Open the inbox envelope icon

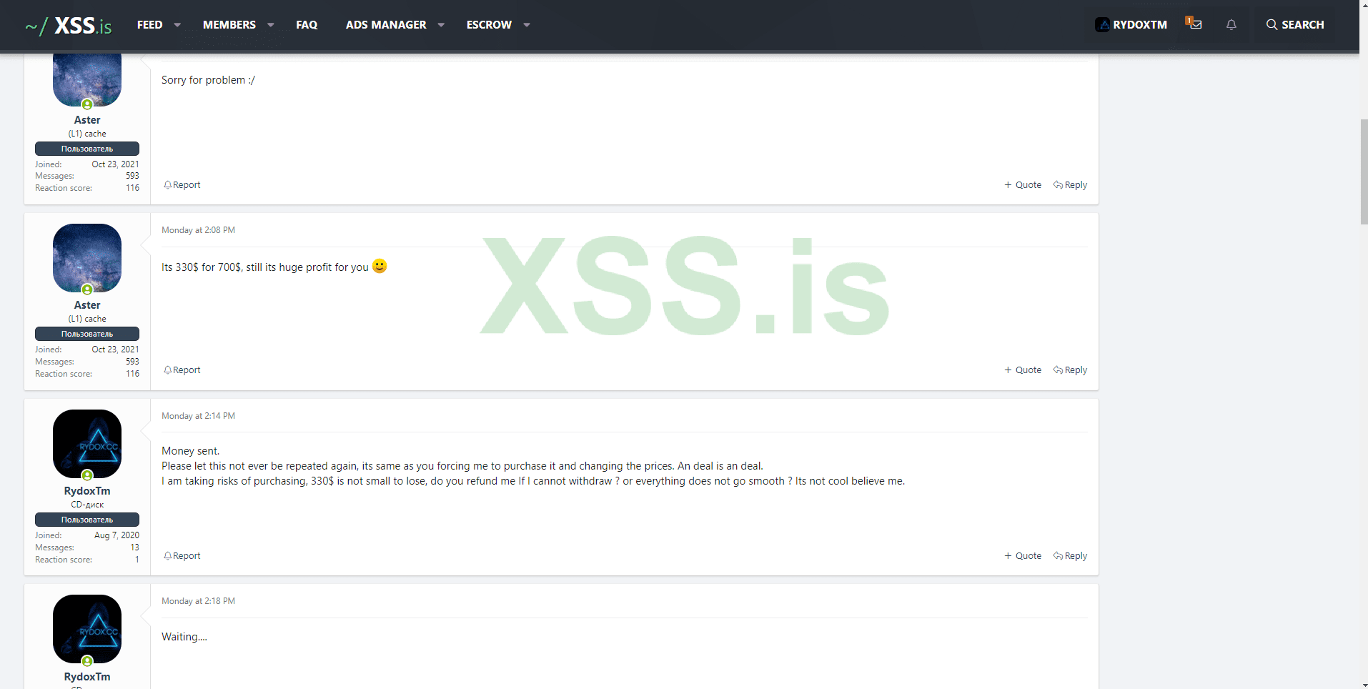click(x=1195, y=24)
